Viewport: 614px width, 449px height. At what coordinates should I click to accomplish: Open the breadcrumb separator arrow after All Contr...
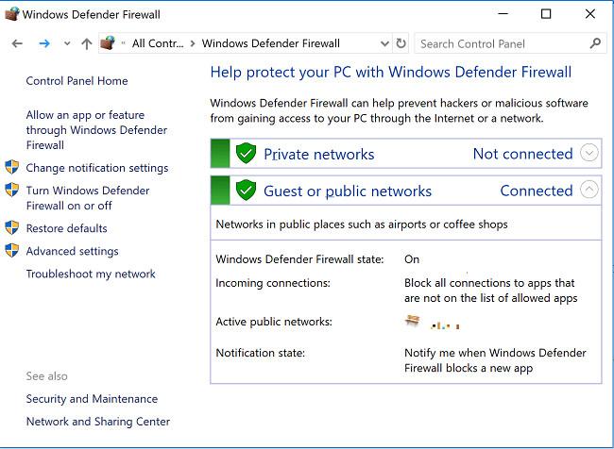tap(193, 43)
